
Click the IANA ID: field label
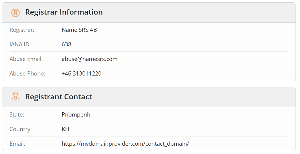pyautogui.click(x=20, y=44)
